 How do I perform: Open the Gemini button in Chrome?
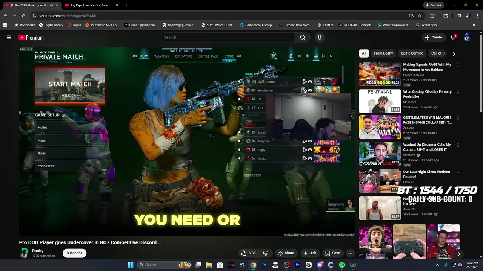433,5
